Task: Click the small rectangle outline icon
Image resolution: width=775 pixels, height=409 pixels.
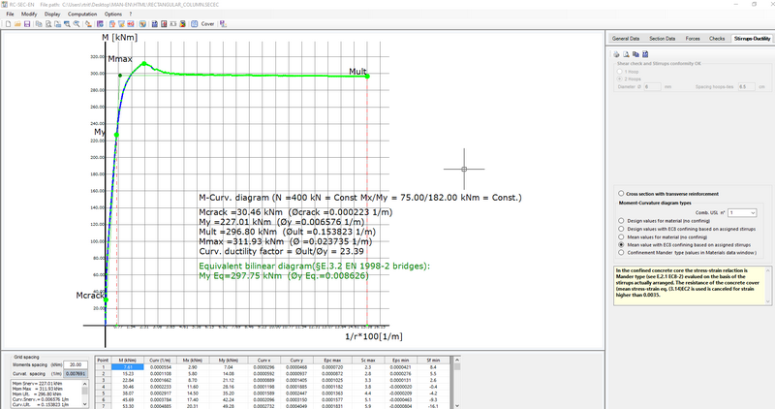Action: [173, 23]
